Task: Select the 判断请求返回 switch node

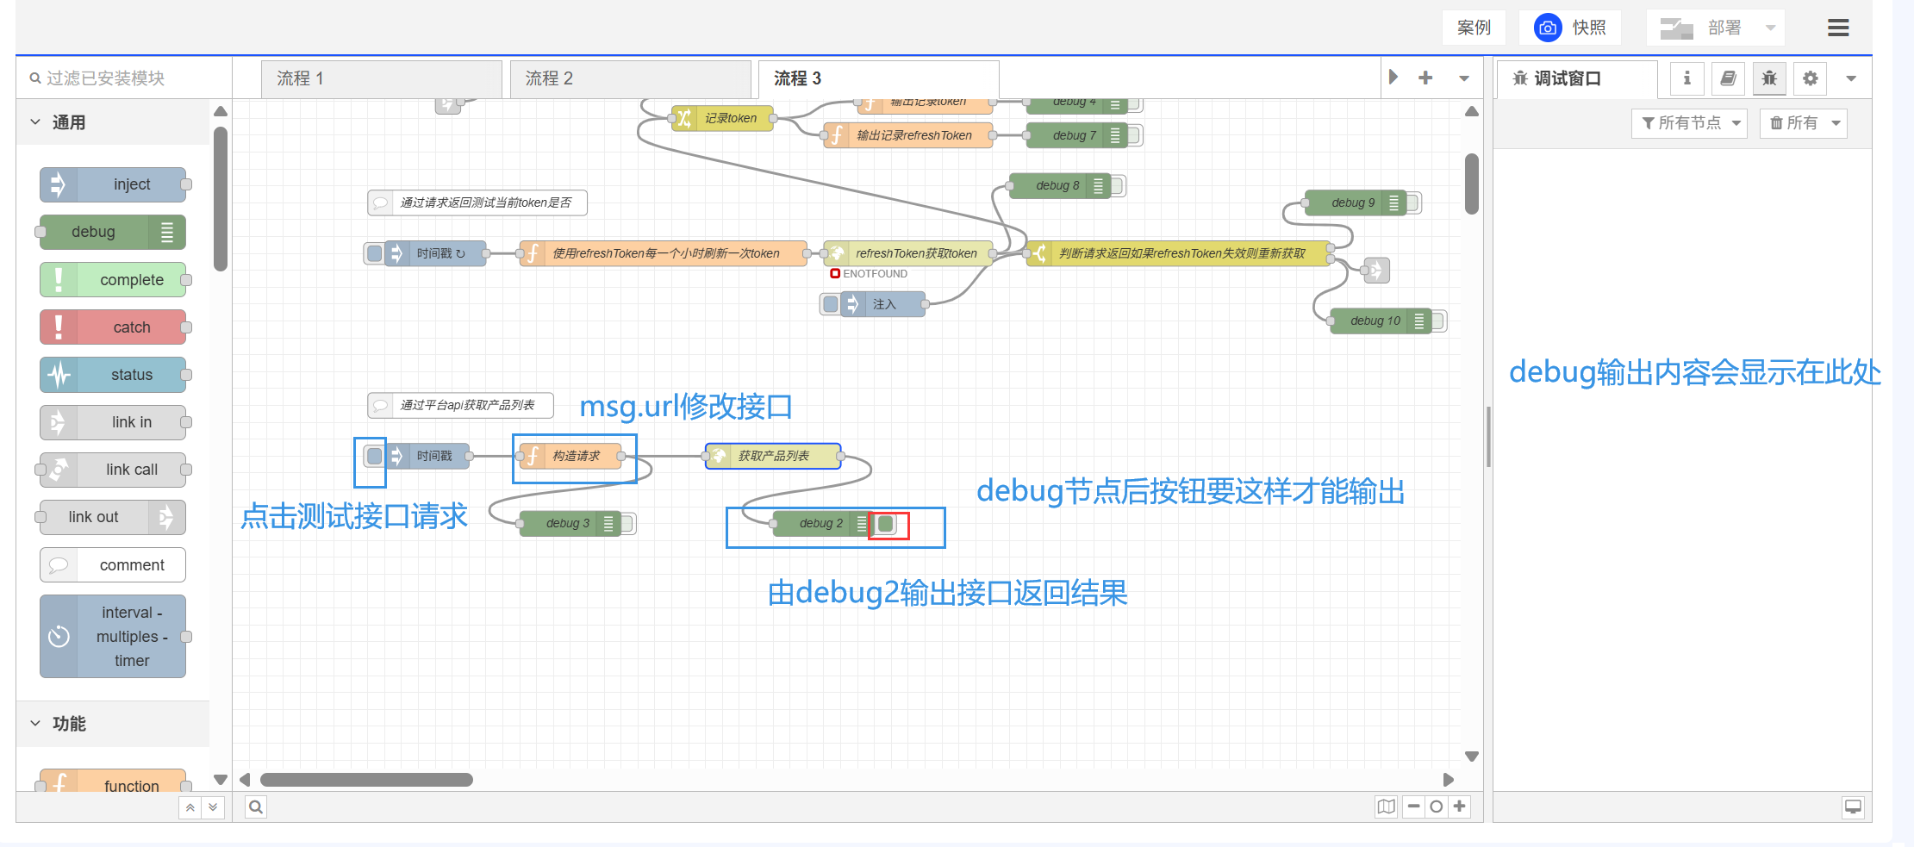Action: [x=1178, y=253]
